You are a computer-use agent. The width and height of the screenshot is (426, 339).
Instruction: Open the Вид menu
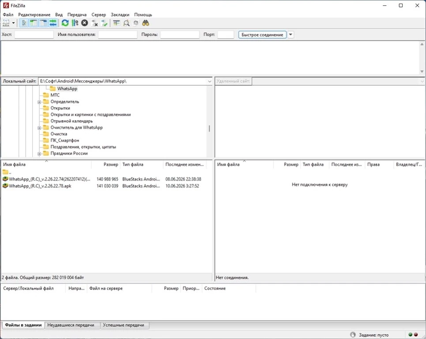(59, 15)
